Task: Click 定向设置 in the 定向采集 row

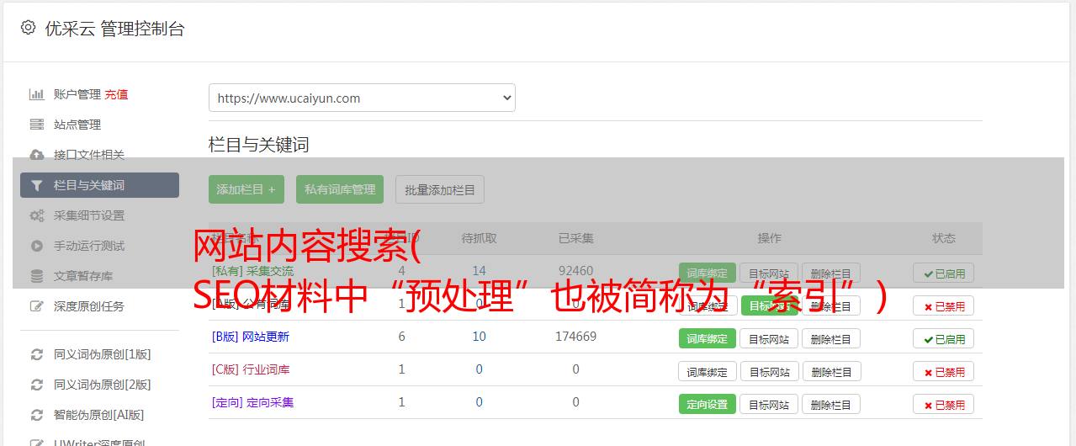Action: 708,404
